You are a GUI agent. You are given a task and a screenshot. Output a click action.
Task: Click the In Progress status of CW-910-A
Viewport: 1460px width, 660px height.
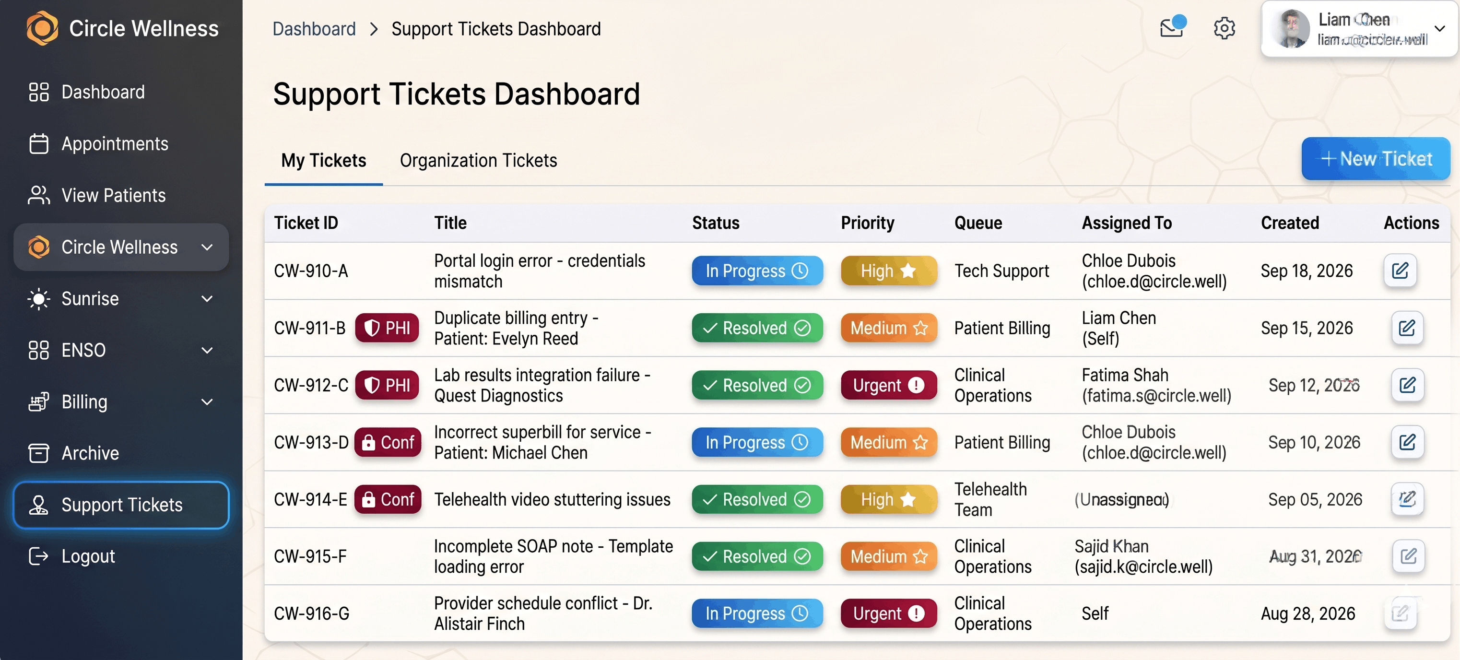(757, 271)
